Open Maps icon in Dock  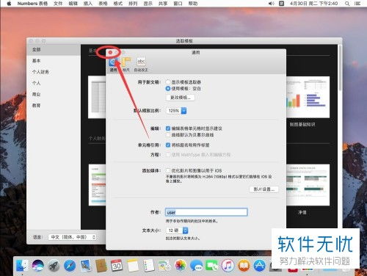[x=164, y=265]
